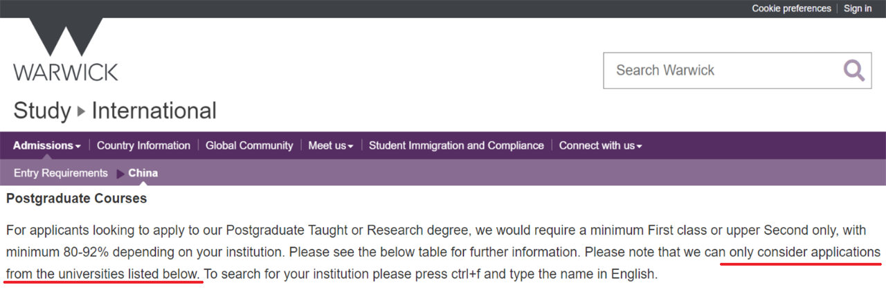Click the Warwick logo
This screenshot has width=886, height=290.
(66, 50)
